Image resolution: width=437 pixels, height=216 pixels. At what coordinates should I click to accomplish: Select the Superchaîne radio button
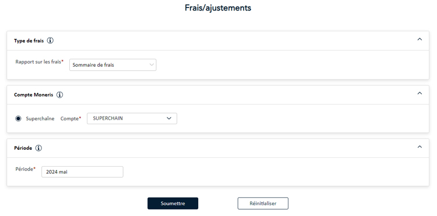[18, 118]
